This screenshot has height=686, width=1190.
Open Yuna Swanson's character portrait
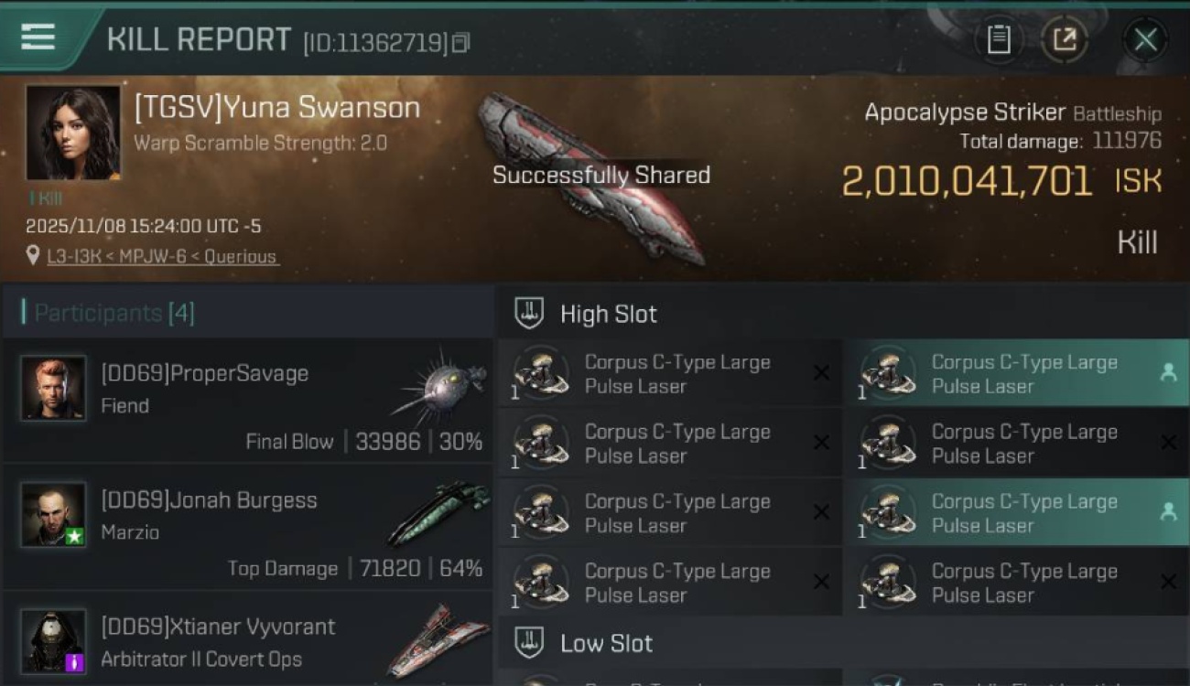pos(73,133)
